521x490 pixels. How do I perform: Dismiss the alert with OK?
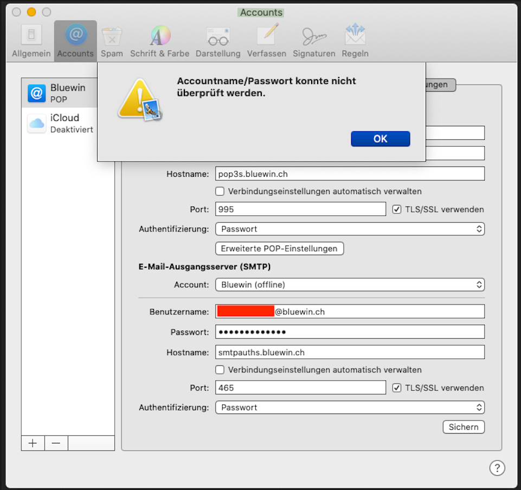(380, 139)
